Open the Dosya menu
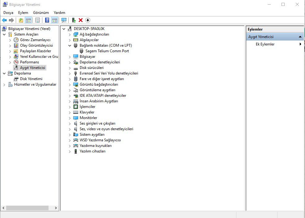The image size is (305, 218). click(8, 13)
